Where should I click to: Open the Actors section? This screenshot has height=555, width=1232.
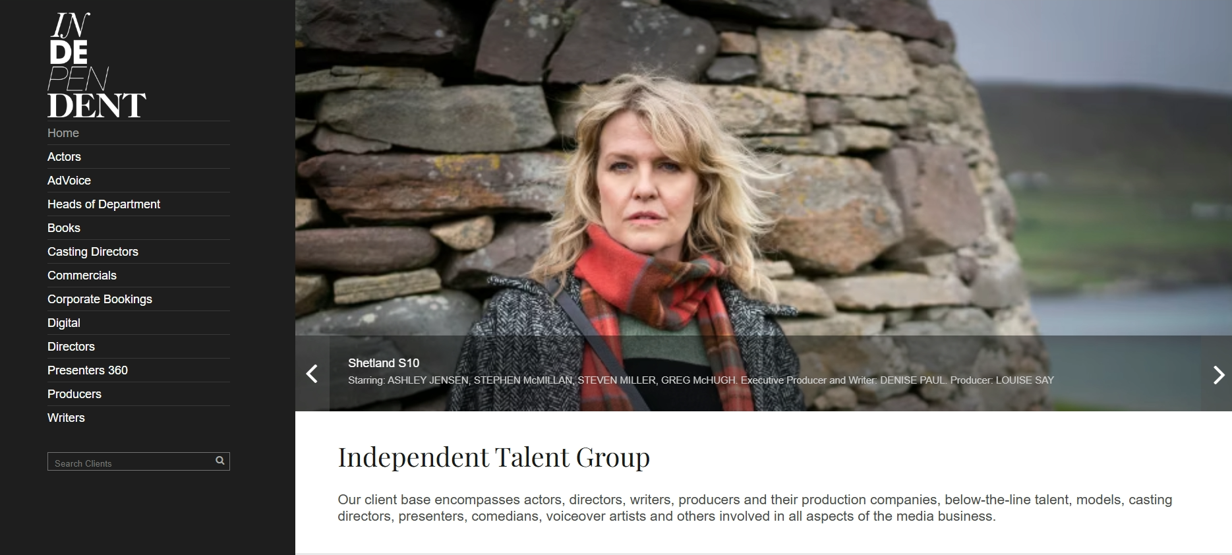(64, 157)
